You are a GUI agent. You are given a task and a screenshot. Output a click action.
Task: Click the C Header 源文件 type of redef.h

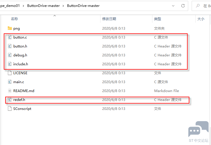click(x=168, y=100)
